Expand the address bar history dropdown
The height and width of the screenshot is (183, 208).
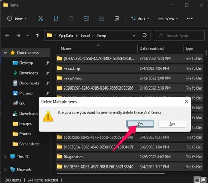click(x=134, y=36)
